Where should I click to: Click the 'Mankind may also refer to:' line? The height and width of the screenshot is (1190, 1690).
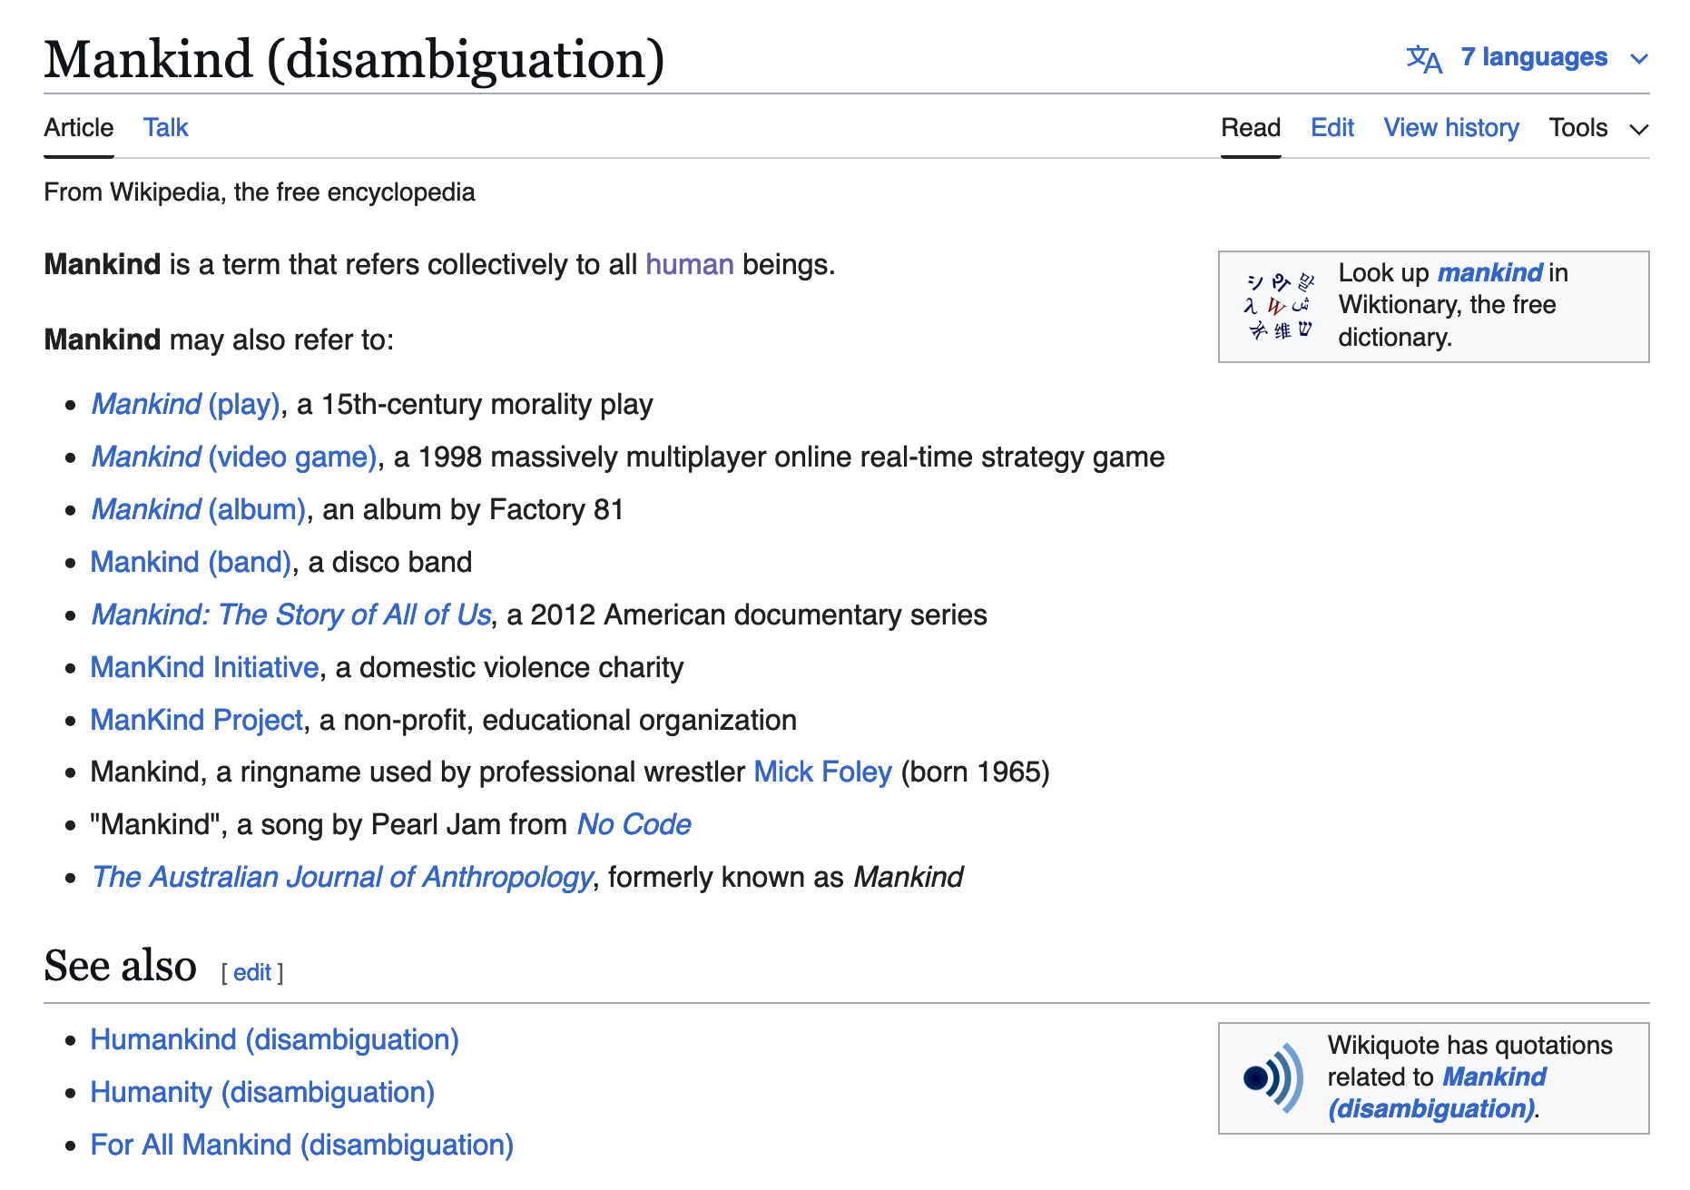tap(219, 339)
